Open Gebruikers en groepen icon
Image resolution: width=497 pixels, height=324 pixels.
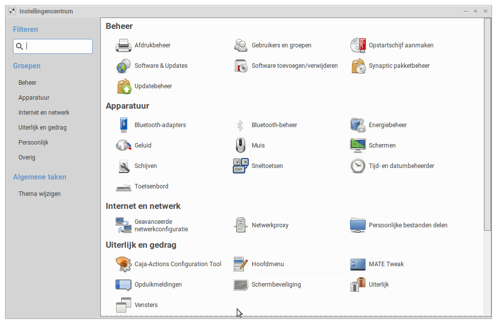click(x=241, y=45)
